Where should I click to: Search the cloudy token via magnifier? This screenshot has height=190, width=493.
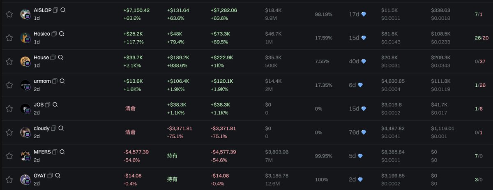coord(61,128)
